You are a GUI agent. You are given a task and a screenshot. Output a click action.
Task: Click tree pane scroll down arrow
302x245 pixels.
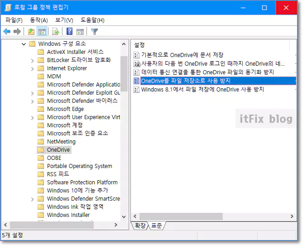pyautogui.click(x=124, y=217)
